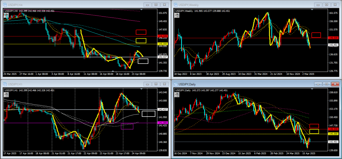Screen dimensions: 342x159
Task: Click the 142.437 price label on H1 chart
Action: [x=163, y=109]
